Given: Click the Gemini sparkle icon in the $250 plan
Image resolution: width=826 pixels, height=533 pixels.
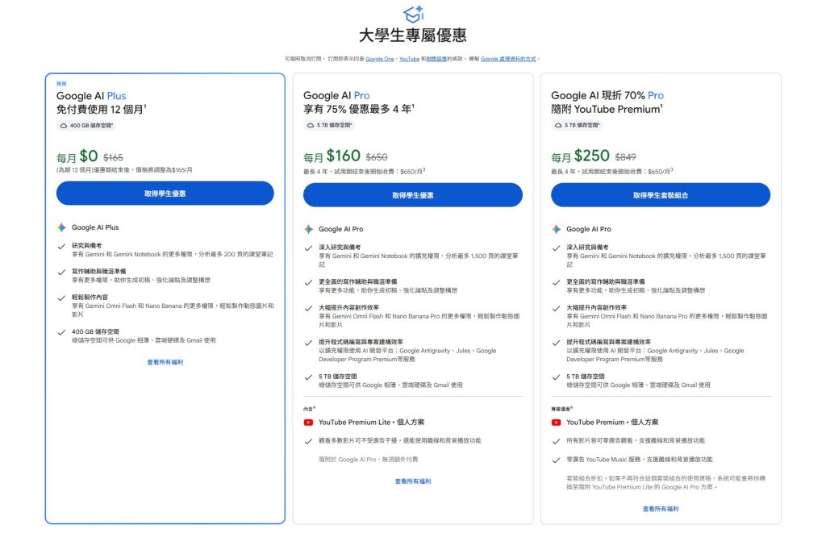Looking at the screenshot, I should [557, 229].
